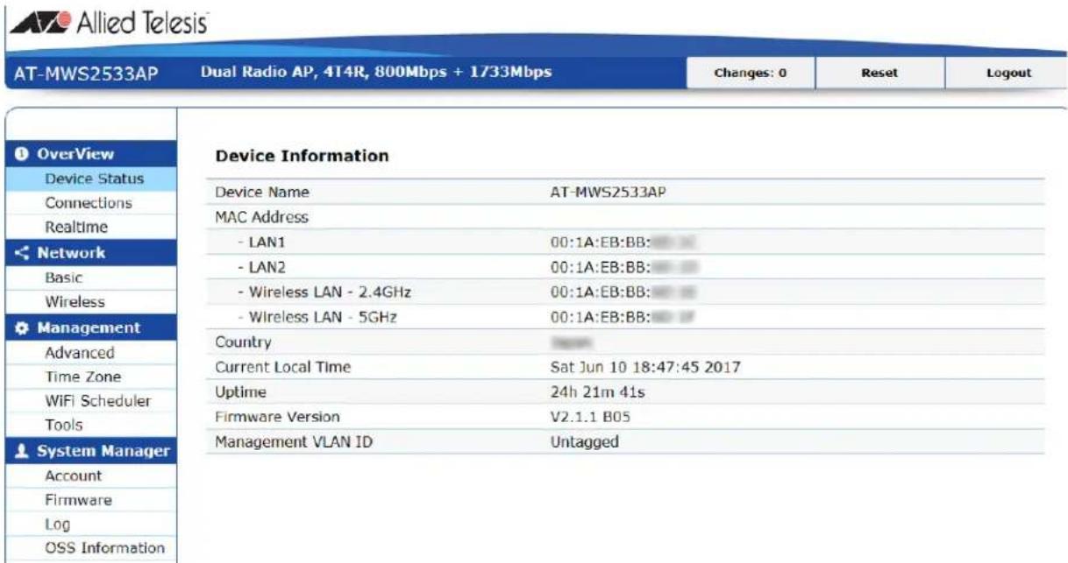Click the Uptime row label
Viewport: 1068px width, 563px height.
tap(240, 392)
